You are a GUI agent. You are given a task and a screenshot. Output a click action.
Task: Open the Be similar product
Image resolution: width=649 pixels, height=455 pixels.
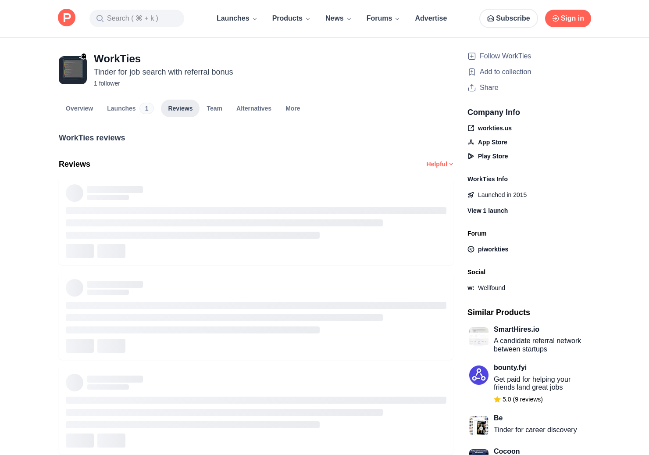498,418
